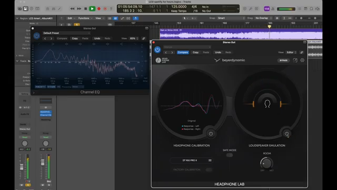Toggle the blue Catch Playhead button
The image size is (337, 190).
tap(136, 18)
